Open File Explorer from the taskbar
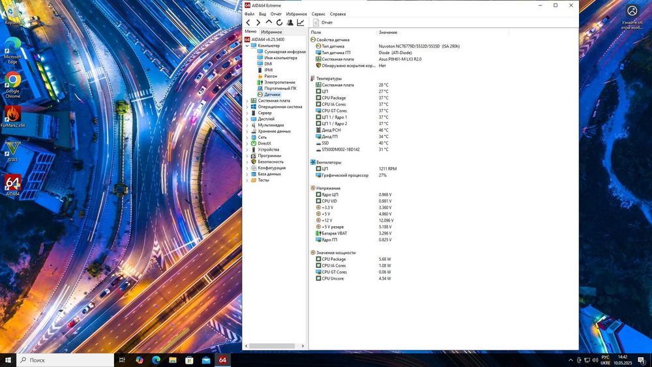The width and height of the screenshot is (652, 367). 173,360
